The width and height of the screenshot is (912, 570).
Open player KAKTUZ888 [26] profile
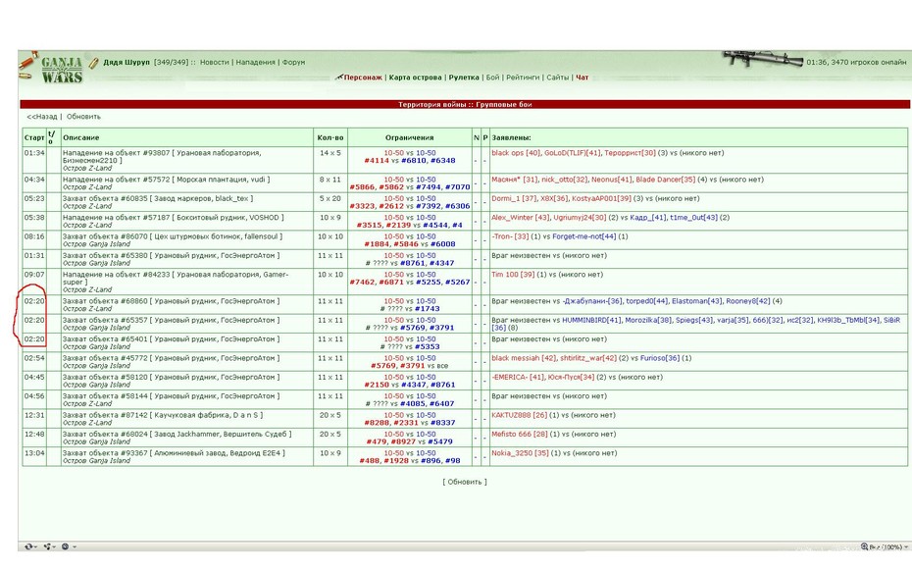tap(520, 415)
